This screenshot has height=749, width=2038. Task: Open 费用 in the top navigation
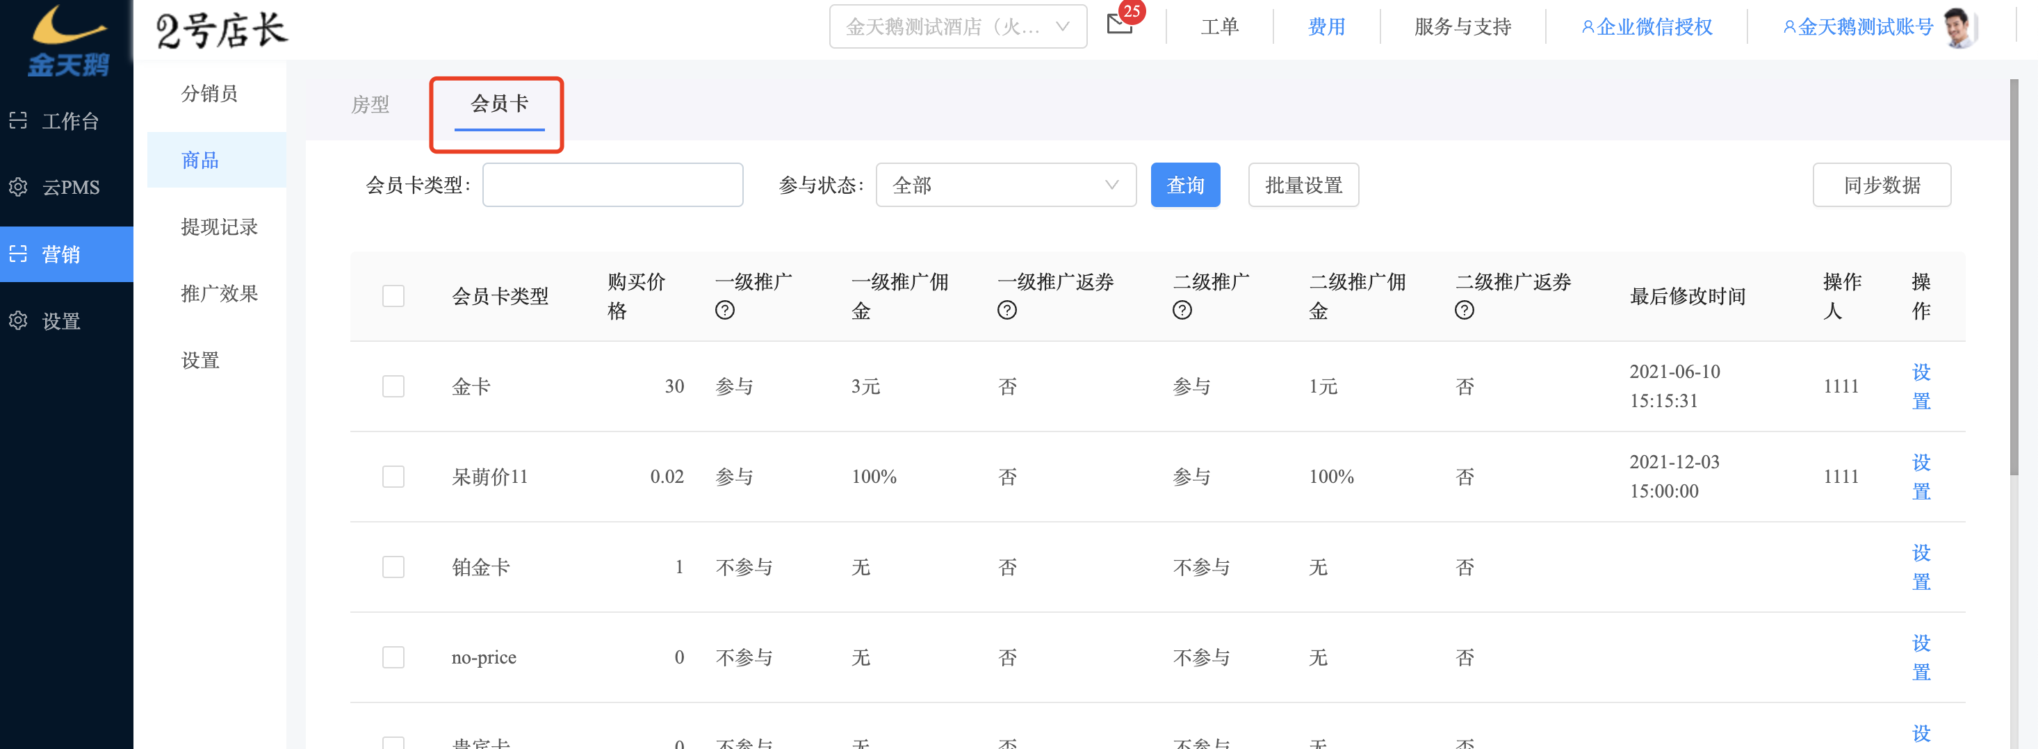(x=1327, y=27)
